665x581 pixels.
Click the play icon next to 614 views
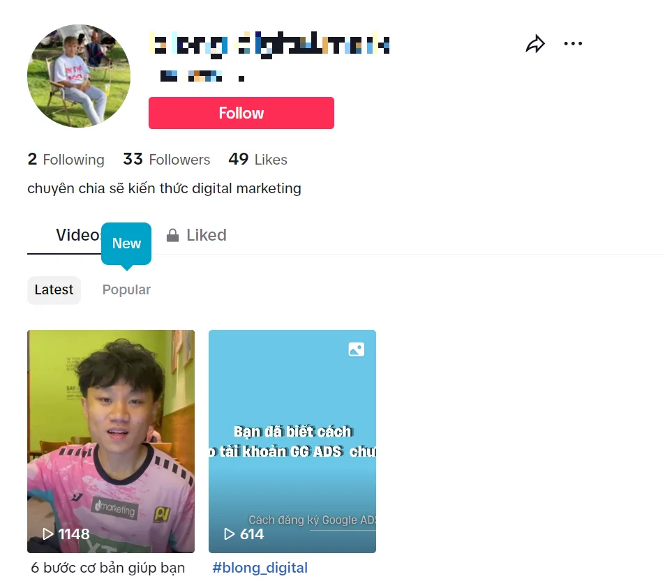pos(229,534)
